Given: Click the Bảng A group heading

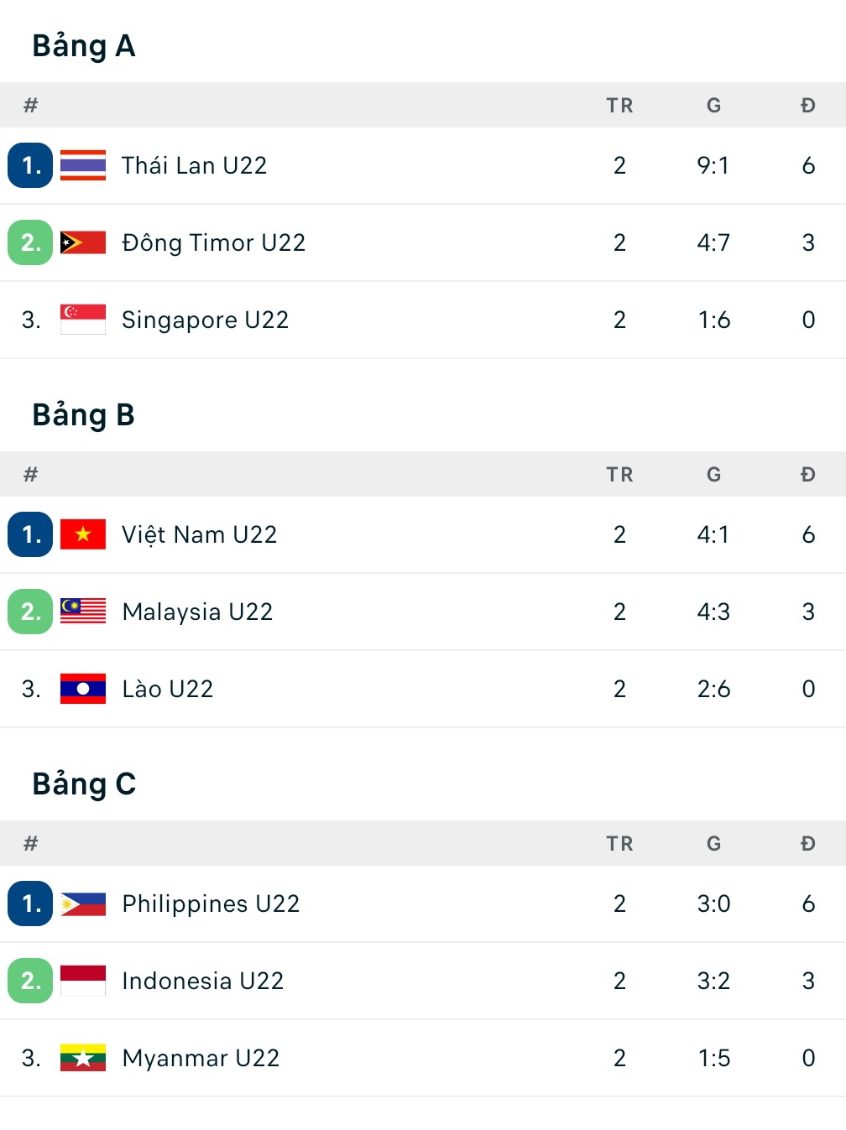Looking at the screenshot, I should point(84,46).
